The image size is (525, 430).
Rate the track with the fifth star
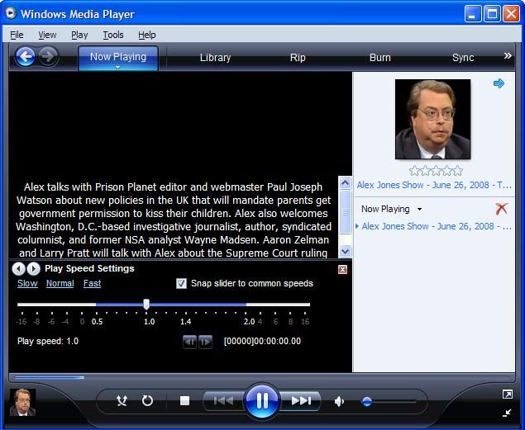458,171
